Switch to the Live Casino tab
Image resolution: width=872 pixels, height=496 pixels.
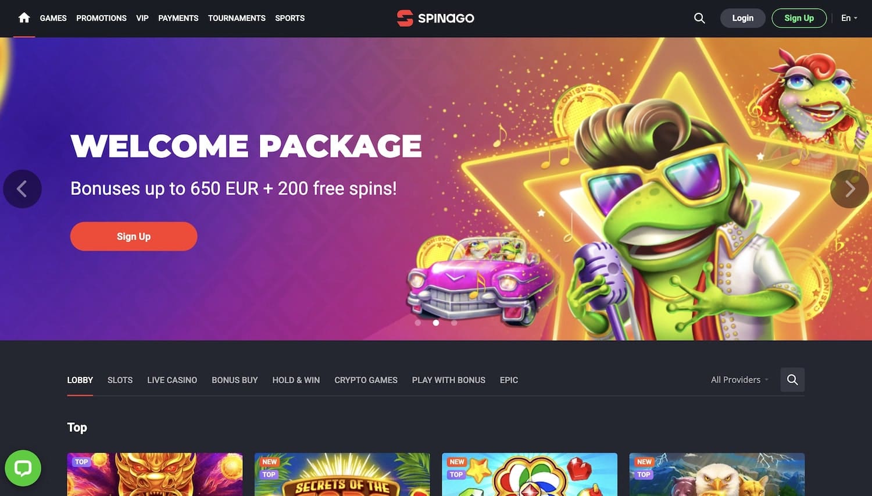pyautogui.click(x=172, y=380)
